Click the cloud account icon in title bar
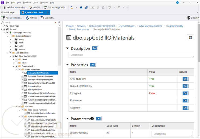This screenshot has width=200, height=139. click(177, 2)
